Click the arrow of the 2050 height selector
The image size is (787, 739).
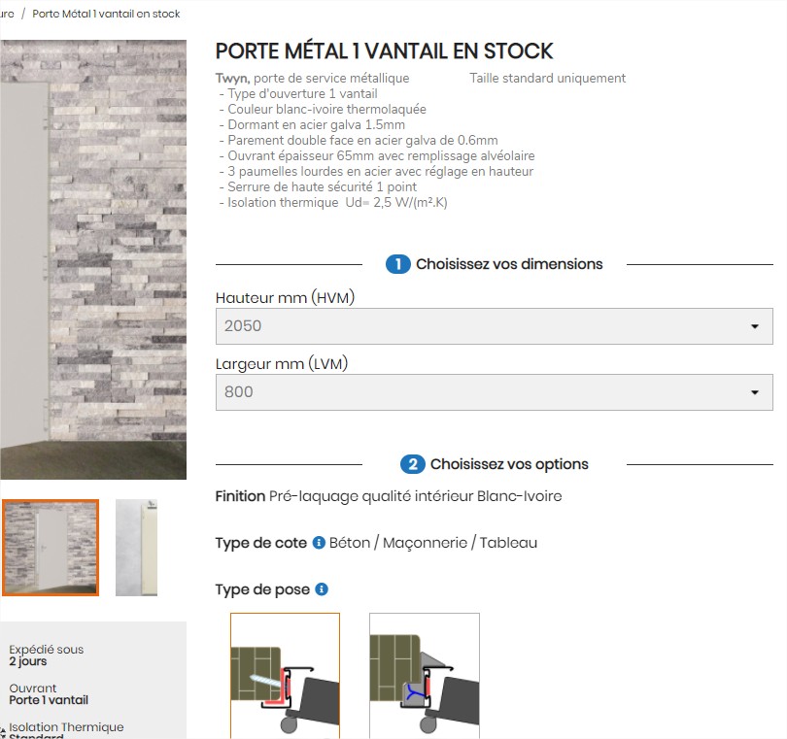[x=754, y=326]
